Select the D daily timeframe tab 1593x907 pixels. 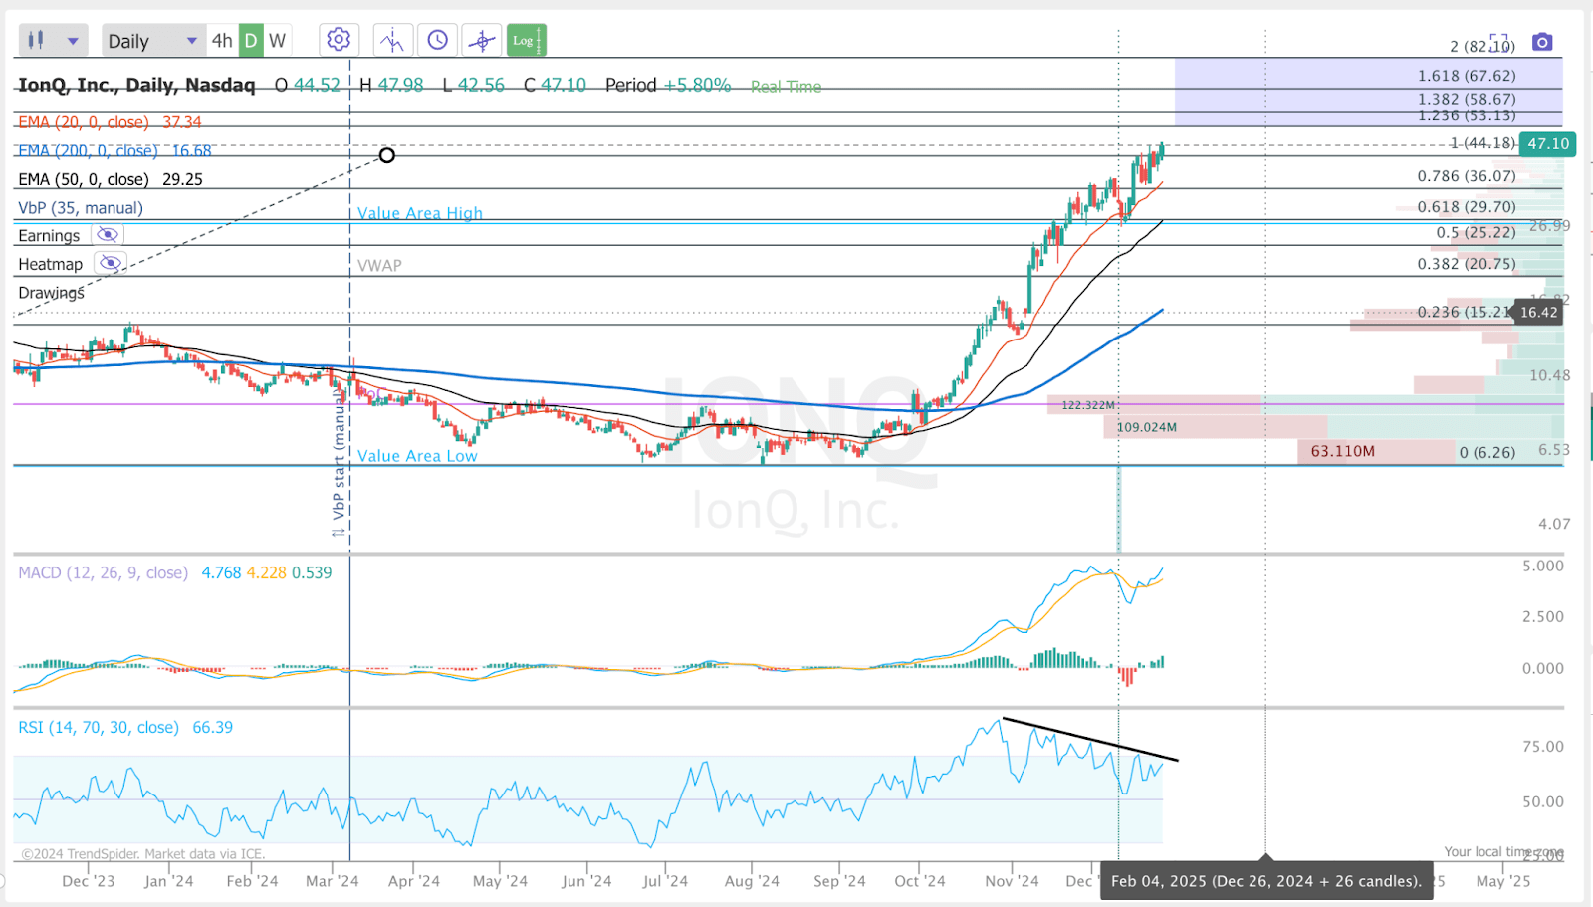[x=251, y=40]
